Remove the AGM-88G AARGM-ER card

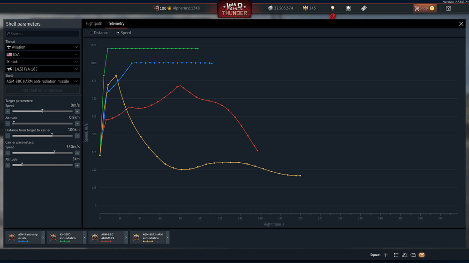[126, 238]
